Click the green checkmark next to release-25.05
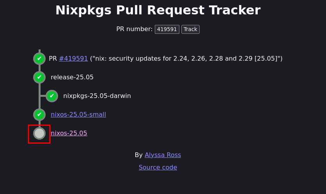The image size is (326, 194). click(x=39, y=77)
